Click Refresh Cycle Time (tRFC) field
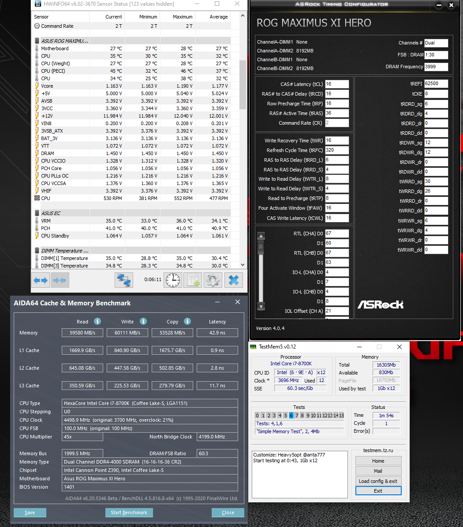 click(x=337, y=150)
